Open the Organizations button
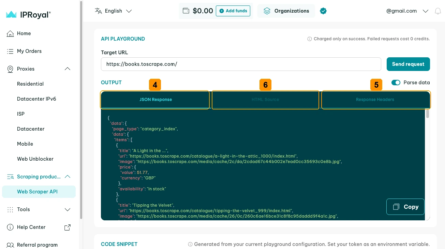This screenshot has width=445, height=249. 286,11
